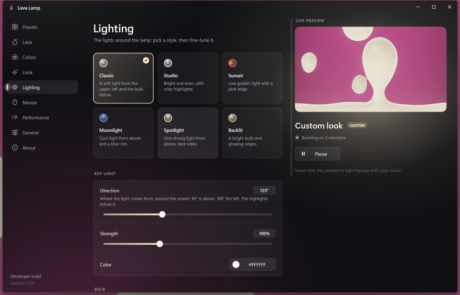
Task: Select the Spotlight lighting card
Action: pyautogui.click(x=188, y=133)
